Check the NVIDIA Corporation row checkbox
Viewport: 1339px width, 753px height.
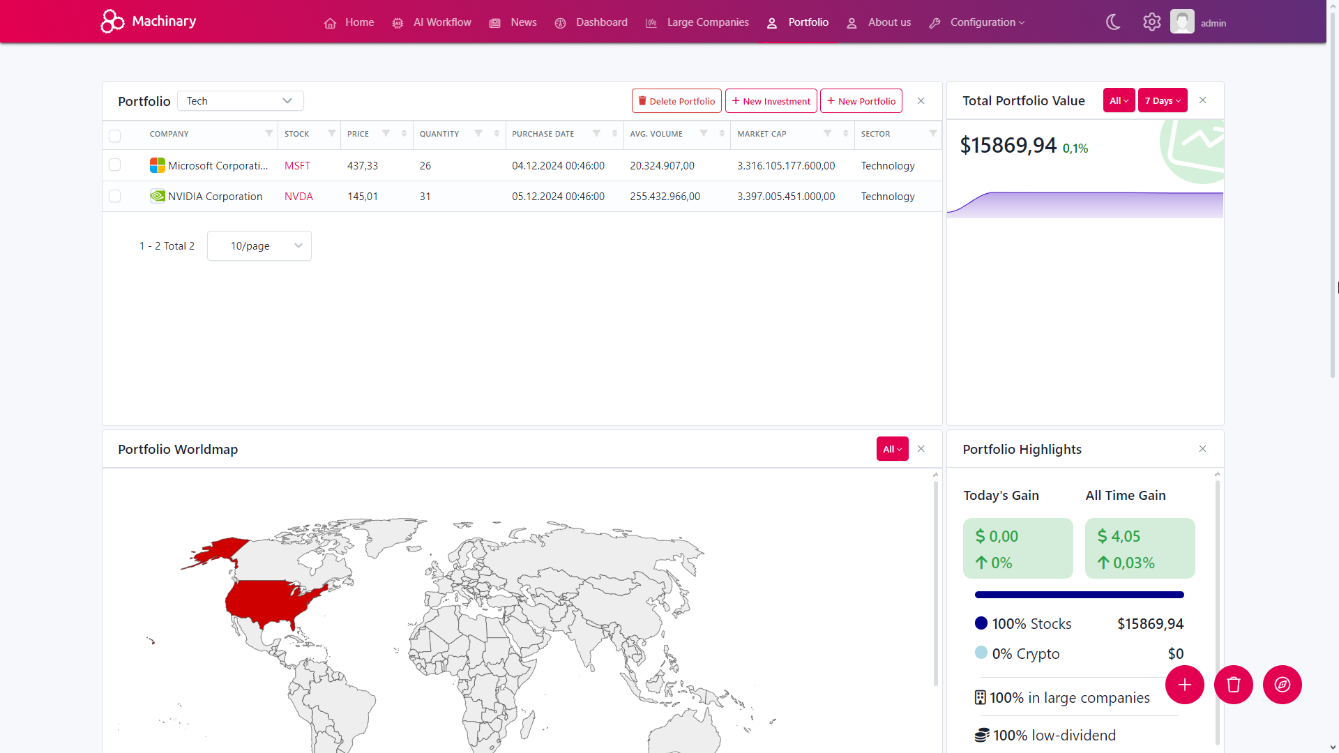click(115, 197)
